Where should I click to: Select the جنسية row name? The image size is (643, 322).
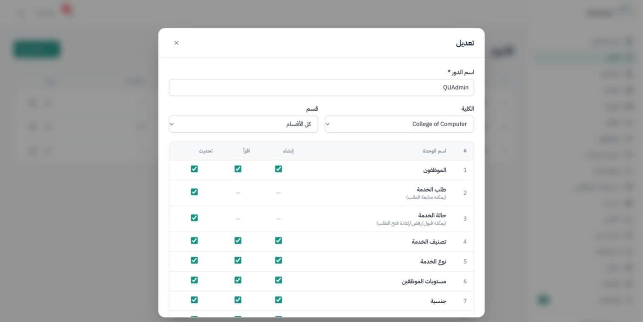(438, 301)
